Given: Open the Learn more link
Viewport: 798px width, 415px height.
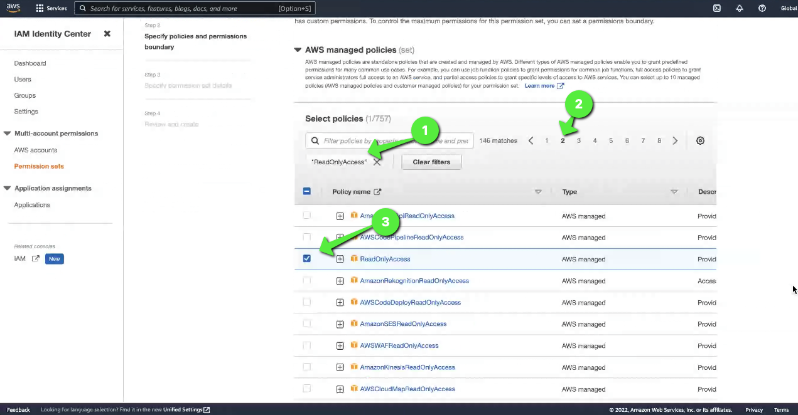Looking at the screenshot, I should 544,86.
